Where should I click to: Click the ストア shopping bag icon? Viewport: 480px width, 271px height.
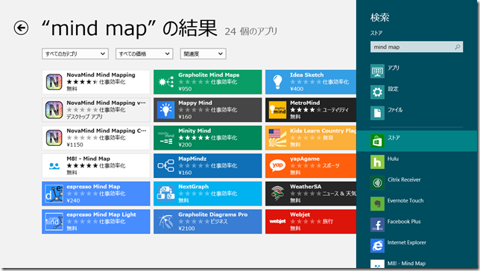[x=377, y=141]
